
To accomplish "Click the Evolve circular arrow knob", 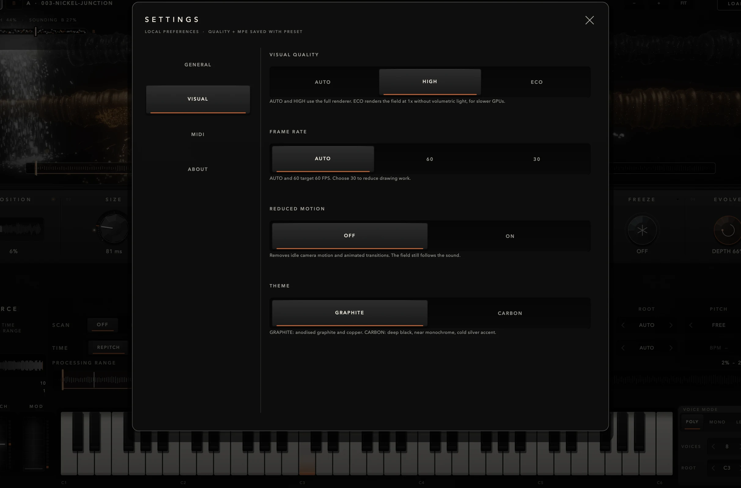I will [x=728, y=231].
